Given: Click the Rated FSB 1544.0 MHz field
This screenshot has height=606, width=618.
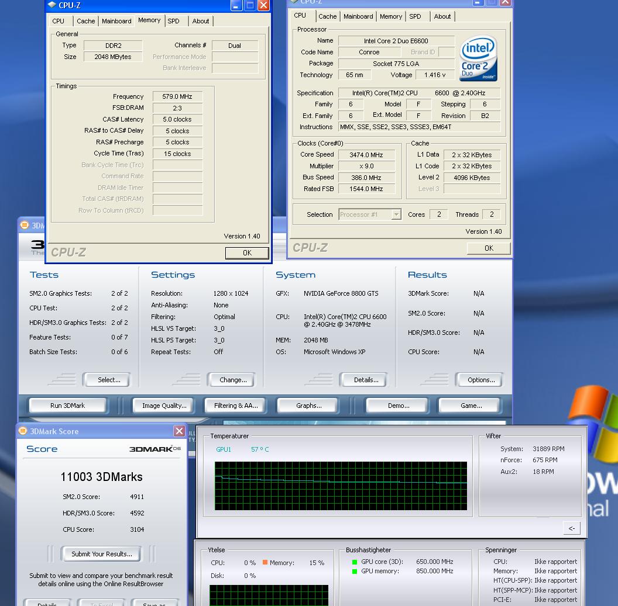Looking at the screenshot, I should pos(366,189).
